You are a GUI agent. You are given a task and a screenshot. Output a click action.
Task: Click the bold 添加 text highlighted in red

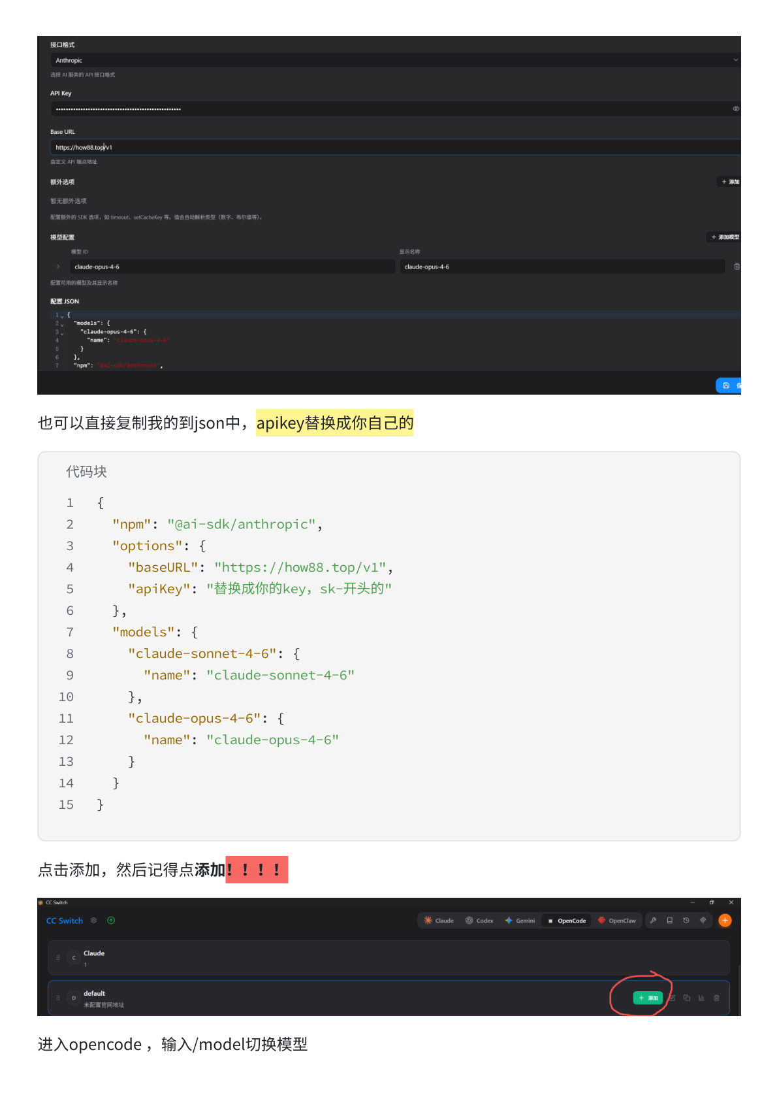point(210,870)
